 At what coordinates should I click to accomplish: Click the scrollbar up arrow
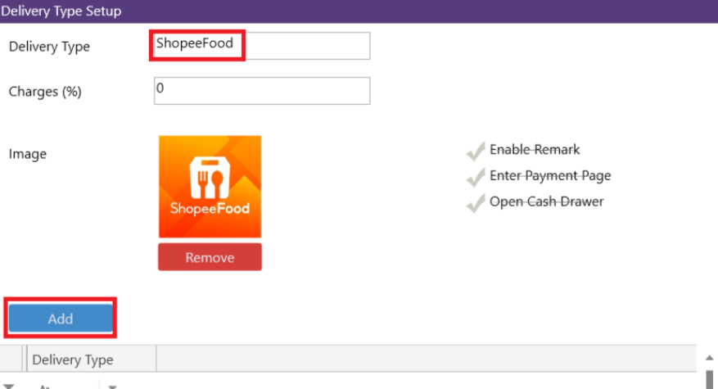tap(709, 357)
